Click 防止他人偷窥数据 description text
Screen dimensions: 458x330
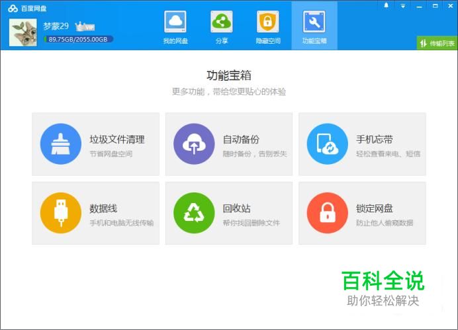tap(385, 223)
